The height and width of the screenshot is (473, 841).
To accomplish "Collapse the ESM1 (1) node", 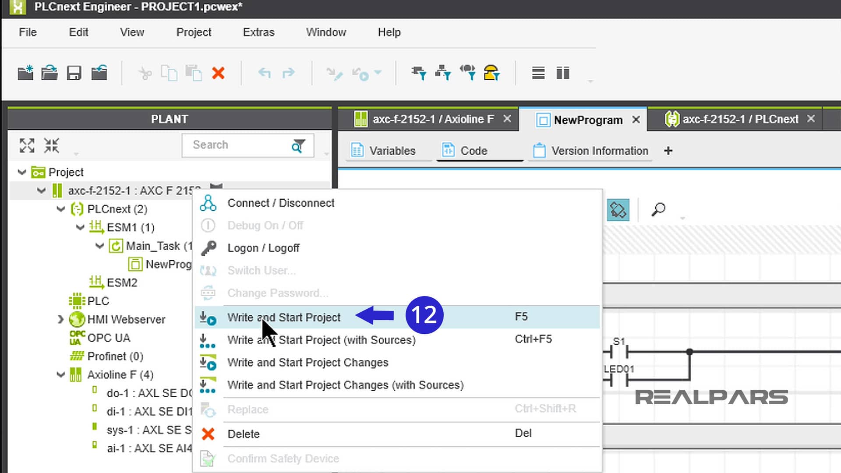I will pos(80,227).
